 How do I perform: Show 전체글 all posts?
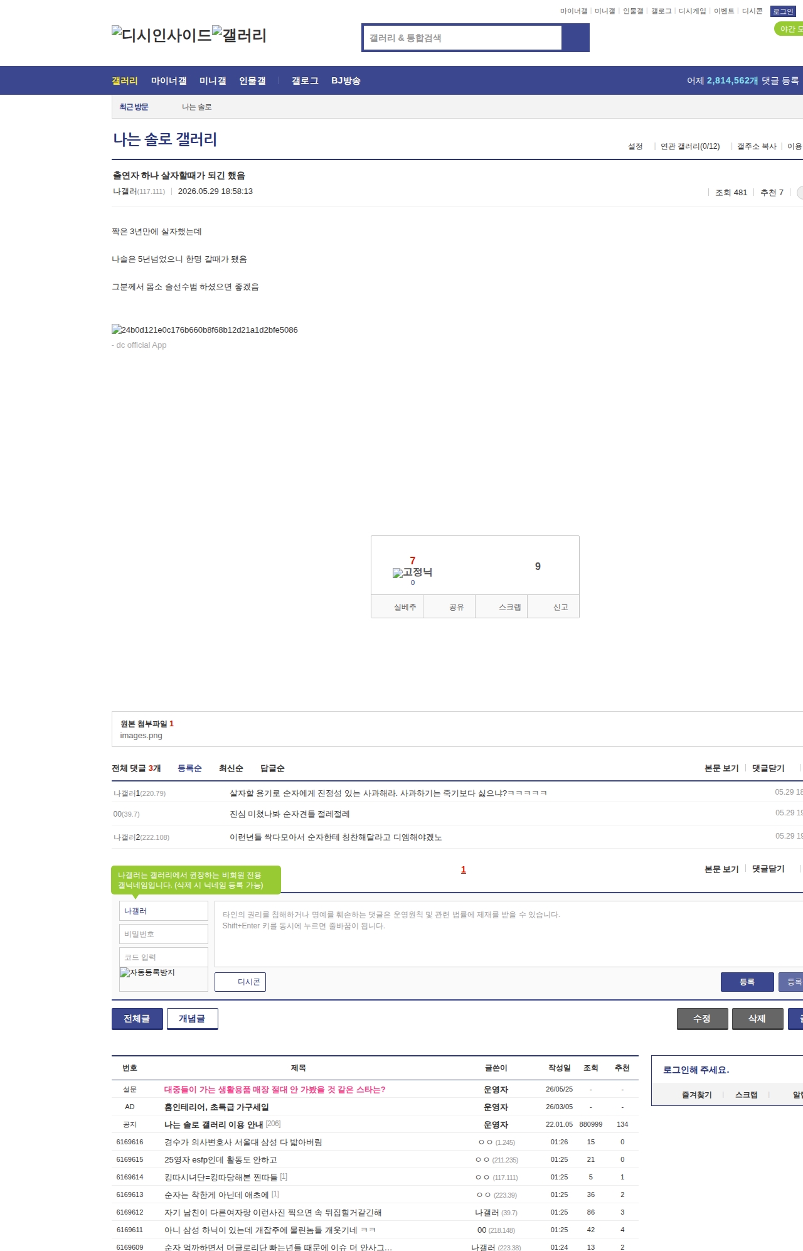[137, 1019]
